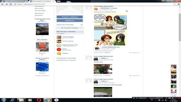
Task: Expand Показать полностью on repost
Action: (x=104, y=51)
